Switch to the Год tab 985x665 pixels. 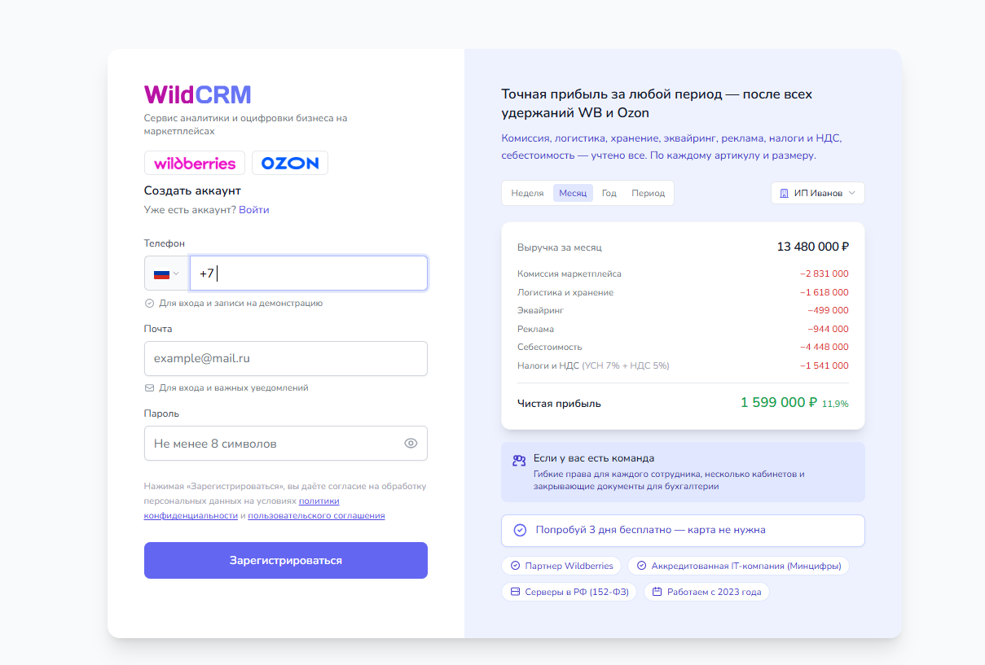609,193
